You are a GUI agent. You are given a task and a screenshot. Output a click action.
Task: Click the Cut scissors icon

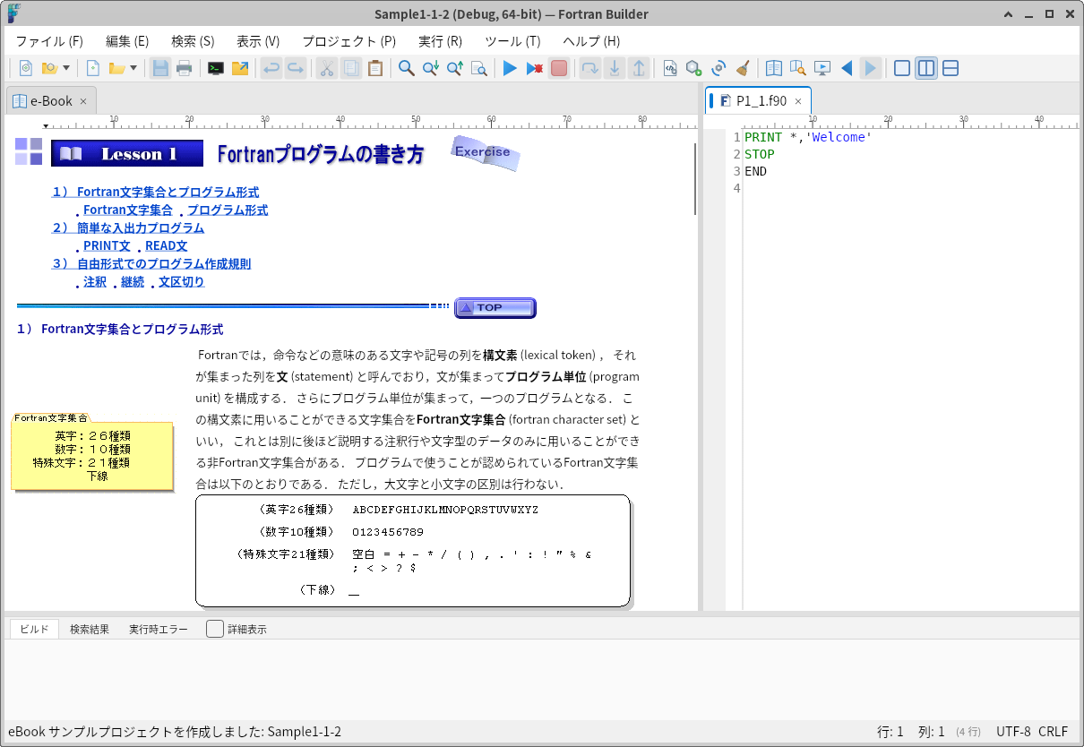tap(327, 68)
